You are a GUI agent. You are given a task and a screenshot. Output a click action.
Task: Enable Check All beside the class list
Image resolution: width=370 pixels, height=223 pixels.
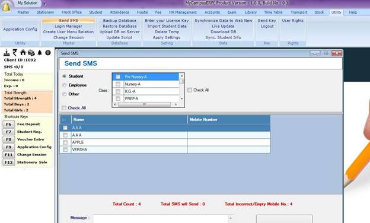pos(190,90)
